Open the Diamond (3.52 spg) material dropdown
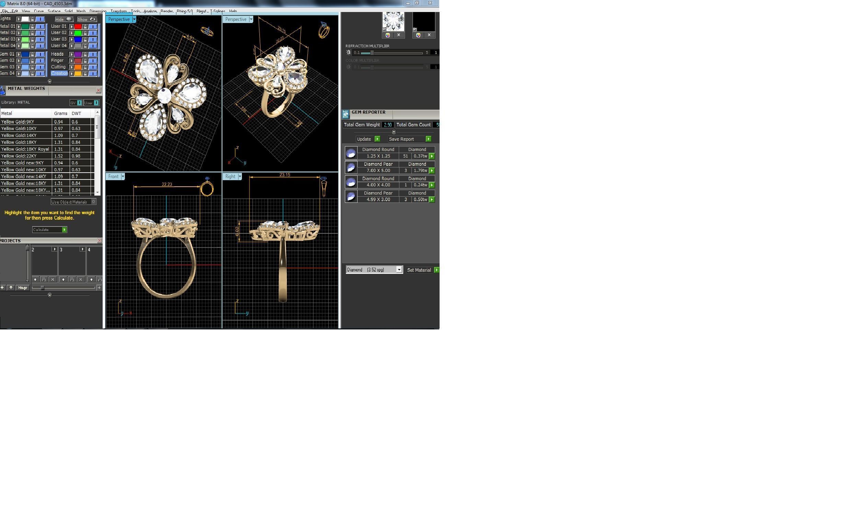Image resolution: width=862 pixels, height=512 pixels. 399,270
